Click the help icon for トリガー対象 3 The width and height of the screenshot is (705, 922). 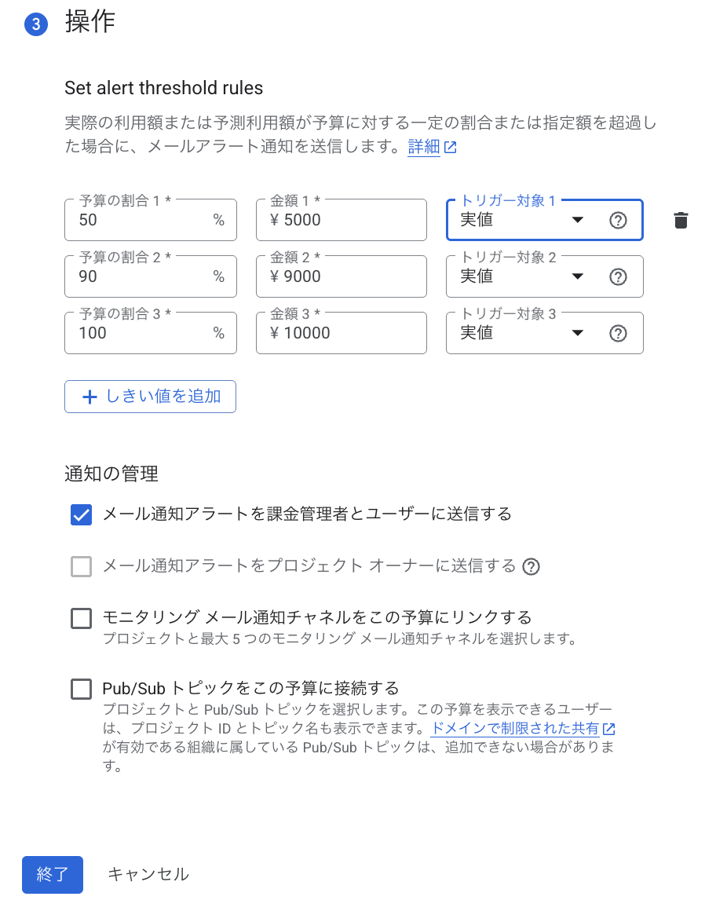(x=618, y=333)
